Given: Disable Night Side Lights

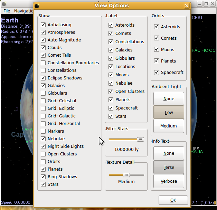Looking at the screenshot, I should 43,146.
